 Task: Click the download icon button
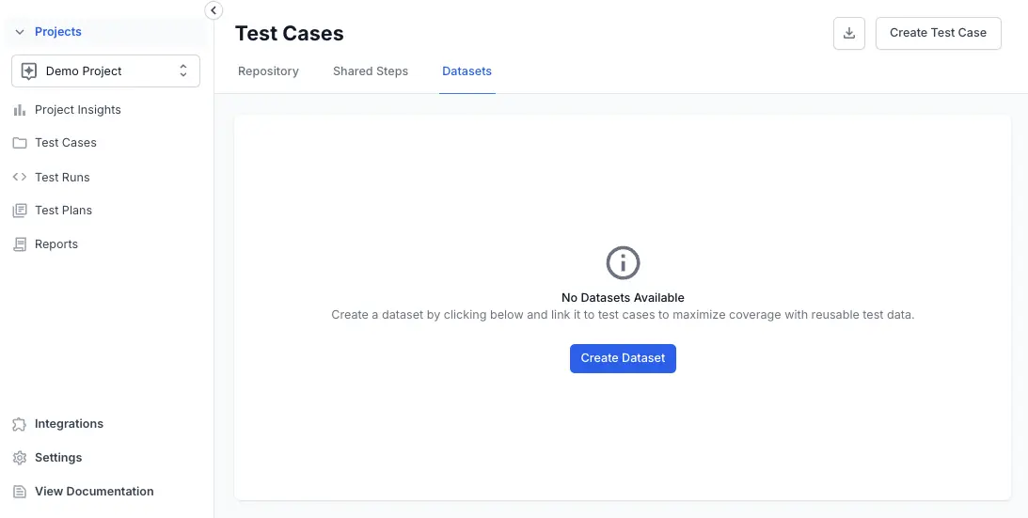[848, 33]
